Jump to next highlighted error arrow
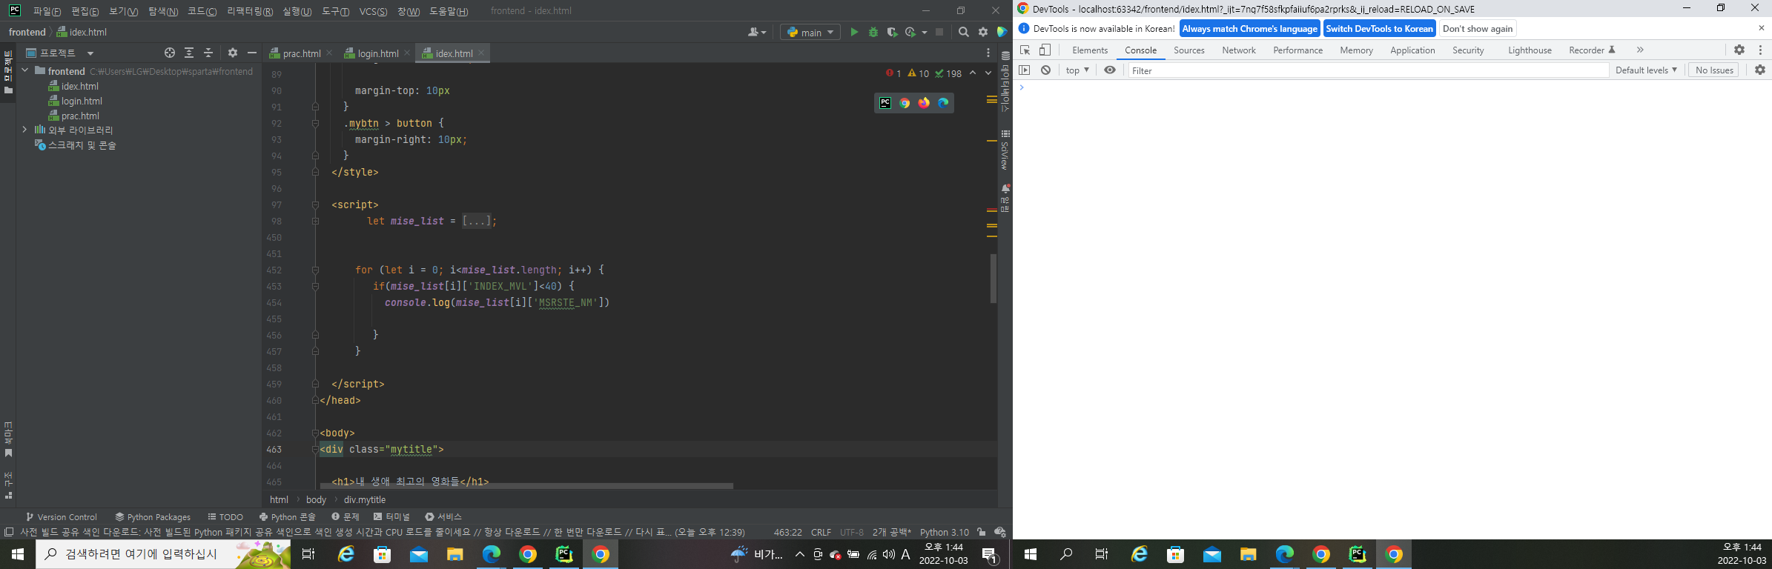Image resolution: width=1772 pixels, height=569 pixels. point(988,73)
